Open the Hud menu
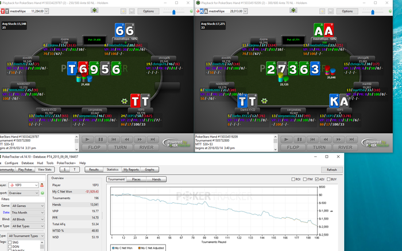The image size is (402, 251). click(x=40, y=163)
